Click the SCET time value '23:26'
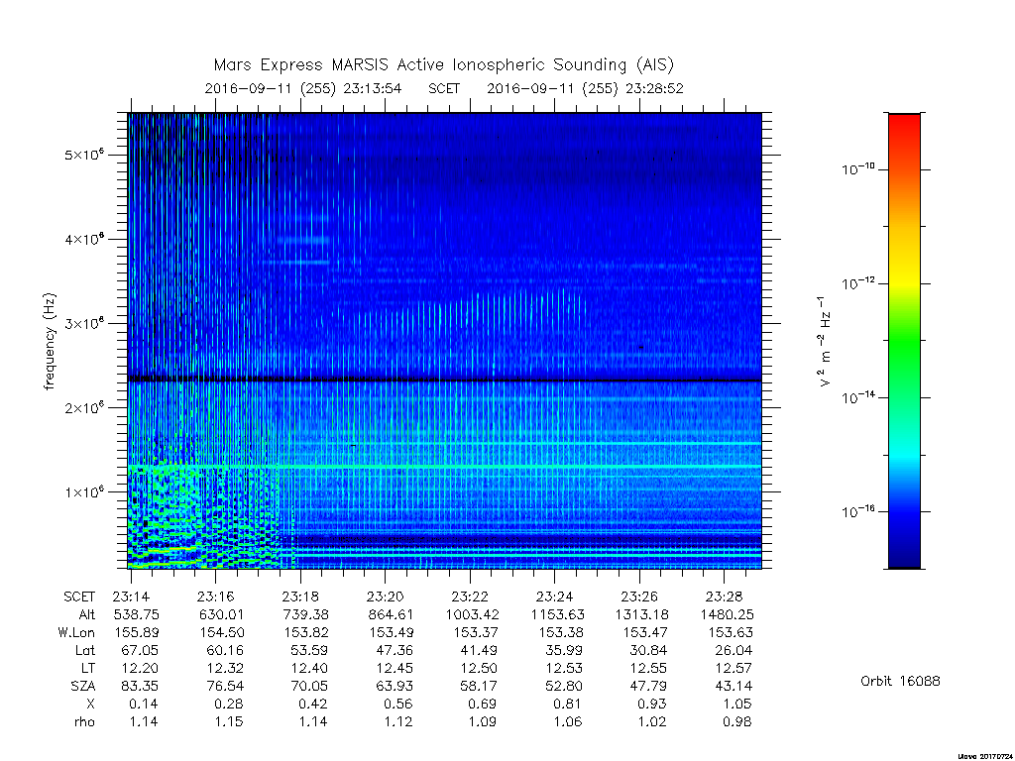 (x=639, y=597)
